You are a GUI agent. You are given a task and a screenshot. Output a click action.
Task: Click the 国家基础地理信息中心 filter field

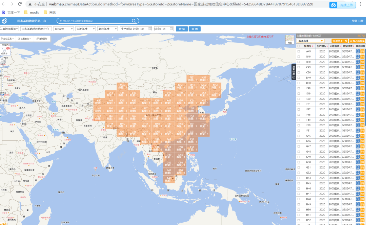(x=36, y=29)
